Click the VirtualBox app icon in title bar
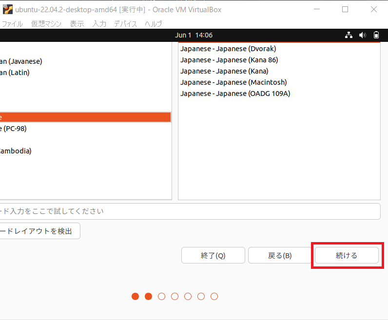388x320 pixels. (7, 9)
